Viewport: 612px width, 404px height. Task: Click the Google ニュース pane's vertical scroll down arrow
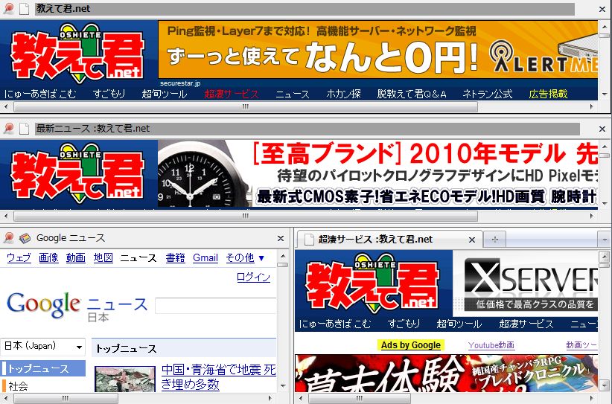pos(283,386)
